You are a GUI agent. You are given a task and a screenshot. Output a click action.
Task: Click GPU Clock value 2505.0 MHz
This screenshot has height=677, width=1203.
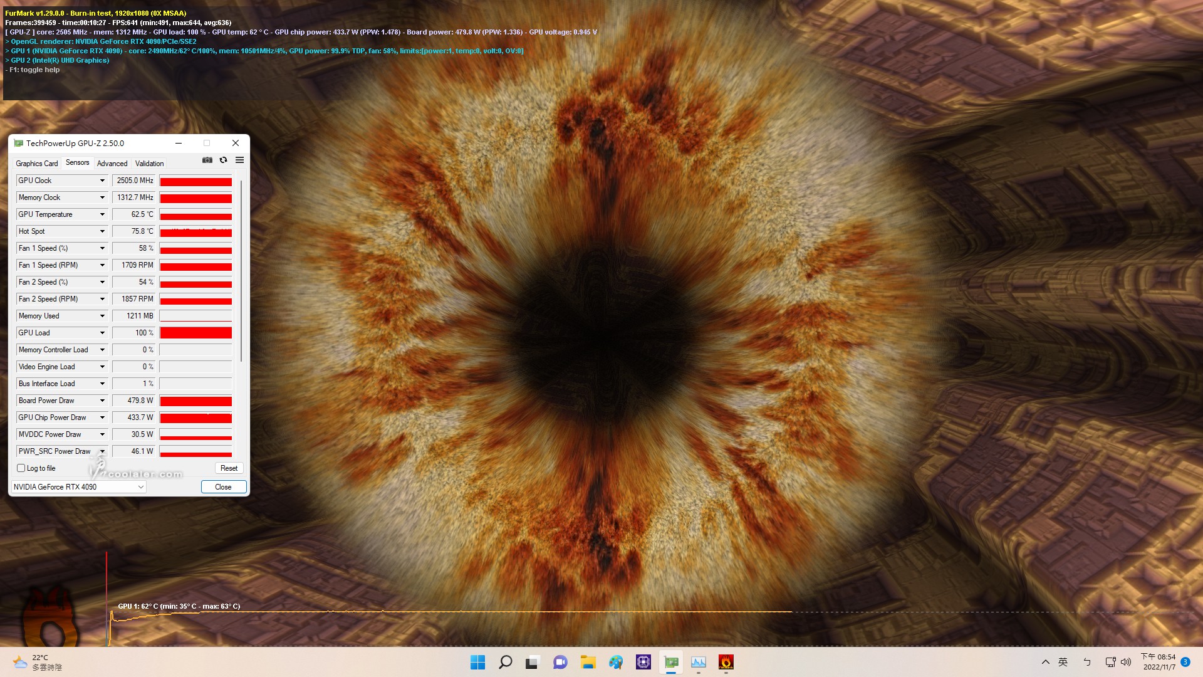(134, 181)
